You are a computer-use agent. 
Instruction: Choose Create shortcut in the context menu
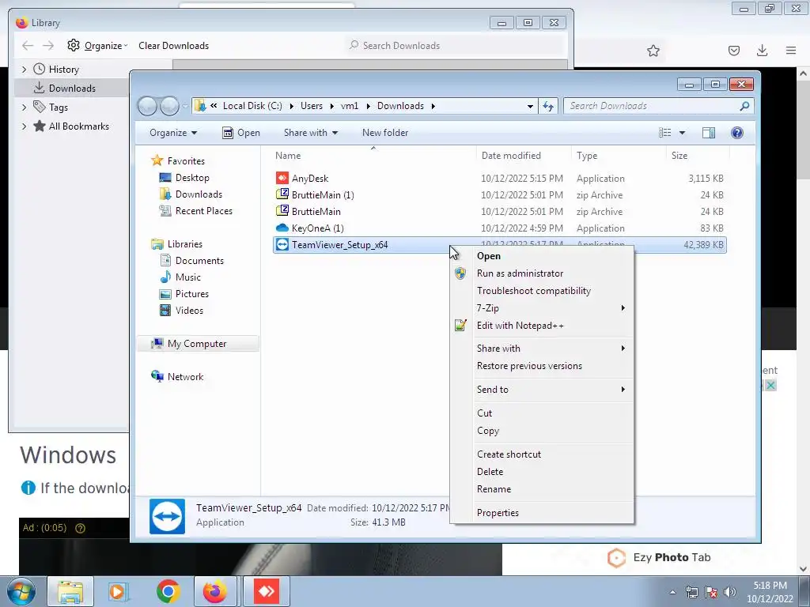point(541,454)
